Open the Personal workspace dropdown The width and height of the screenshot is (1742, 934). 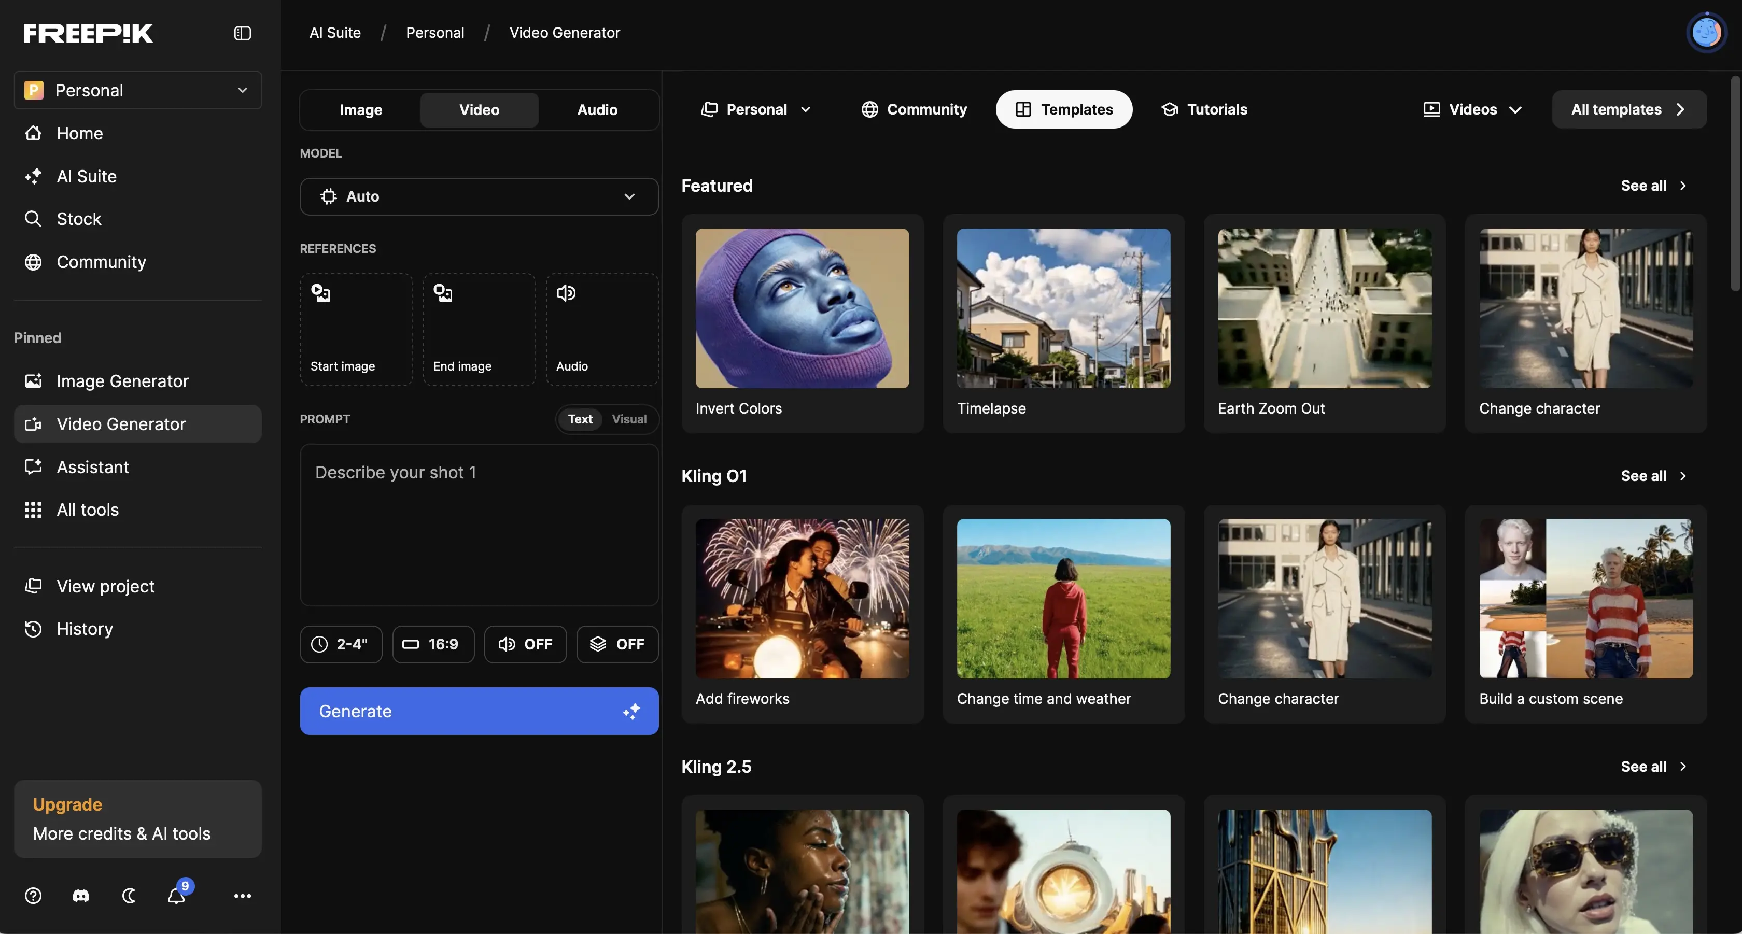(x=138, y=90)
